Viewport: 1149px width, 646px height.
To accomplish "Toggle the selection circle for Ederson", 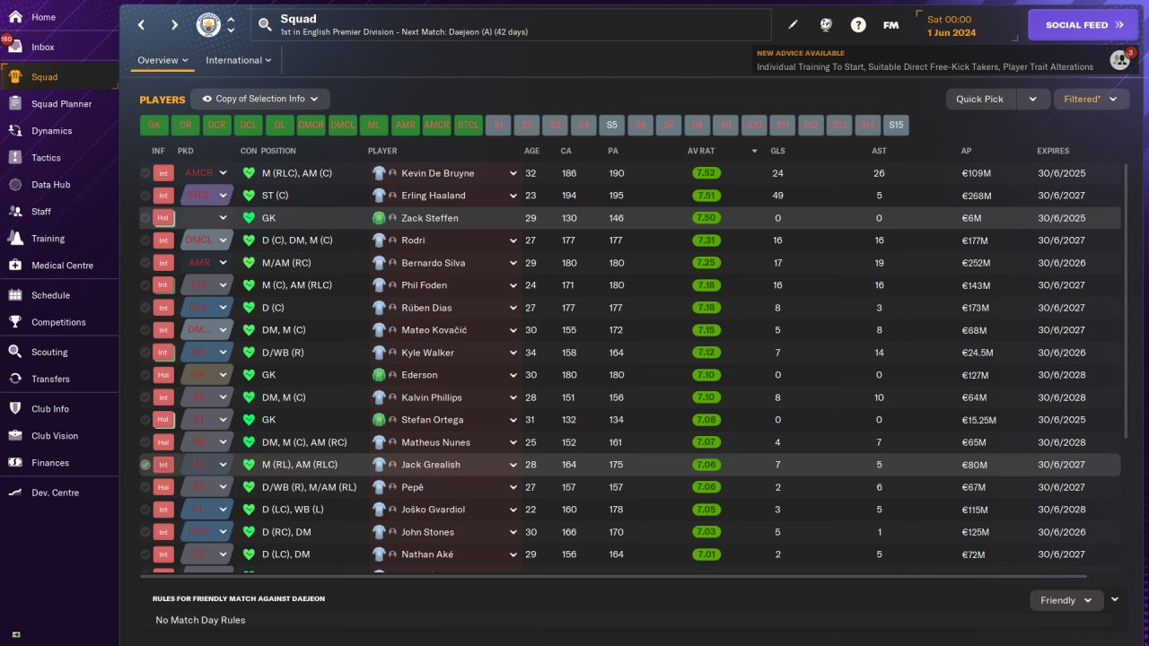I will coord(145,375).
